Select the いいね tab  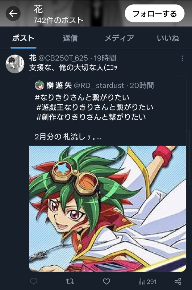pyautogui.click(x=168, y=38)
